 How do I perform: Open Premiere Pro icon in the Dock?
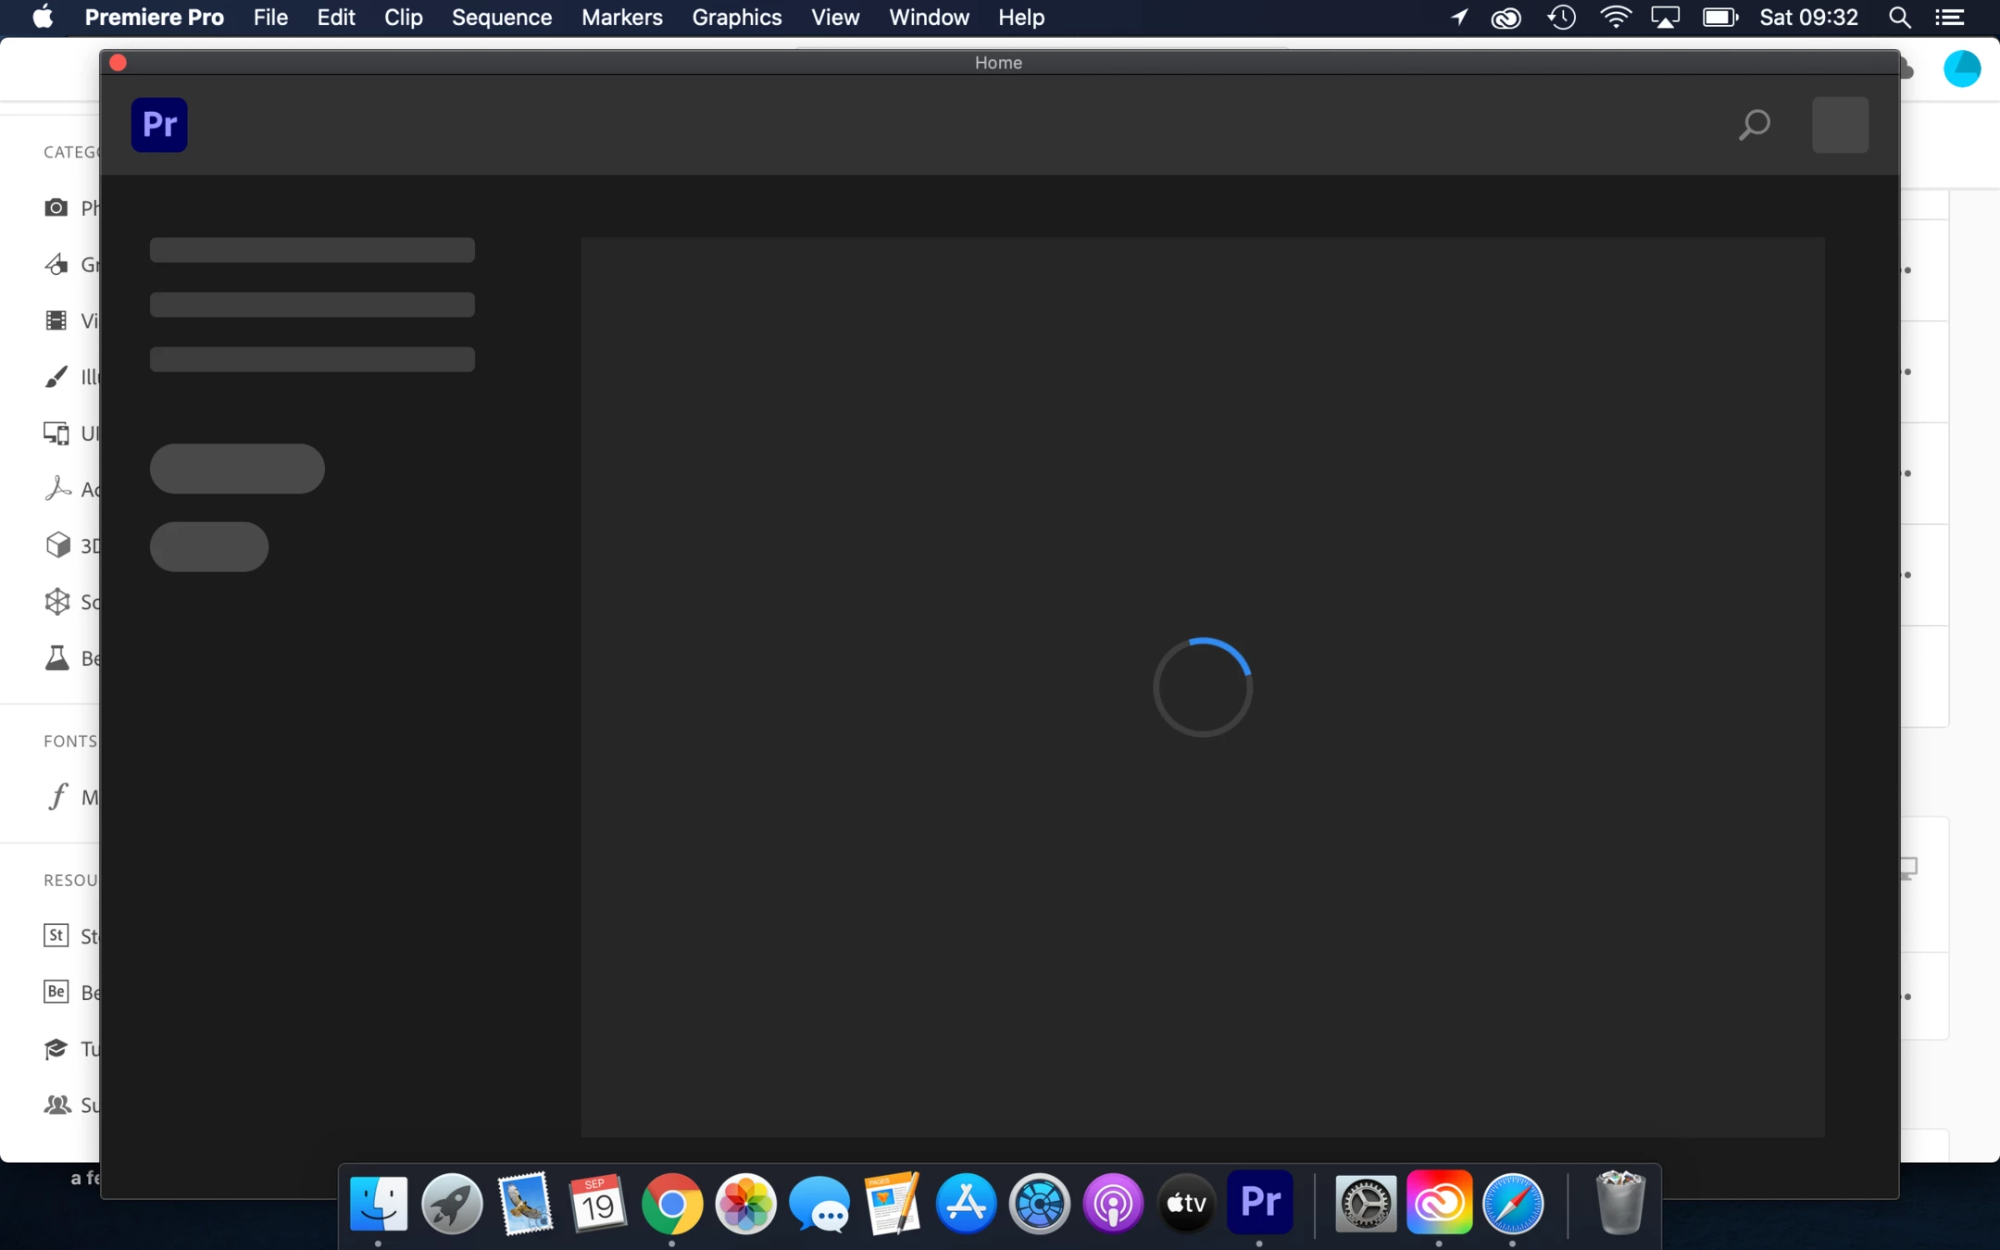click(x=1260, y=1202)
